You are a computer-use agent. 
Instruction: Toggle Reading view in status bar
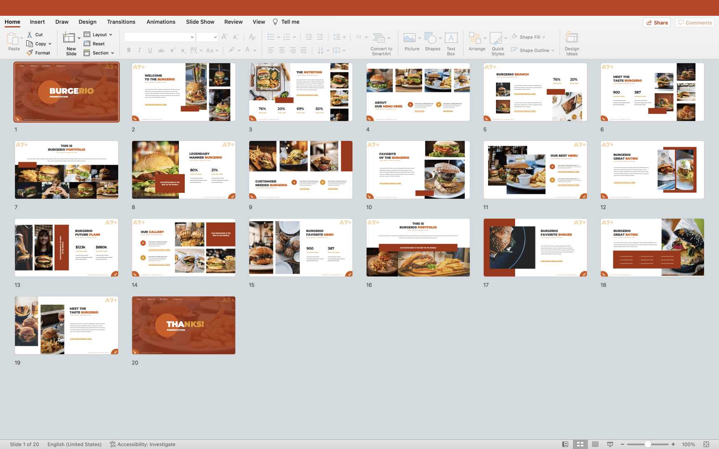pyautogui.click(x=595, y=444)
